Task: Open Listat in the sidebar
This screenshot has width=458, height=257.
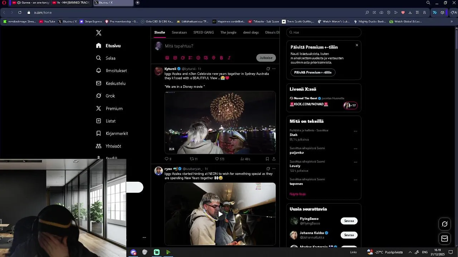Action: click(x=106, y=121)
